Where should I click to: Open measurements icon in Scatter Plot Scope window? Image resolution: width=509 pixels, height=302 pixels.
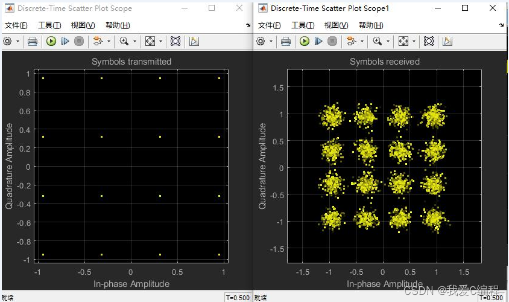[194, 41]
